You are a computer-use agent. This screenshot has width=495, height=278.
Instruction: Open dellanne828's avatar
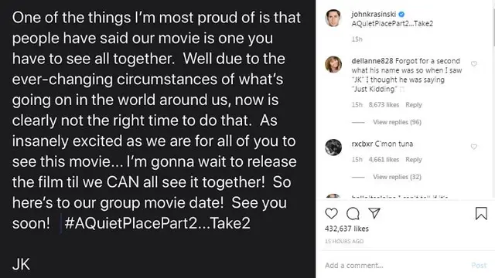pos(333,65)
